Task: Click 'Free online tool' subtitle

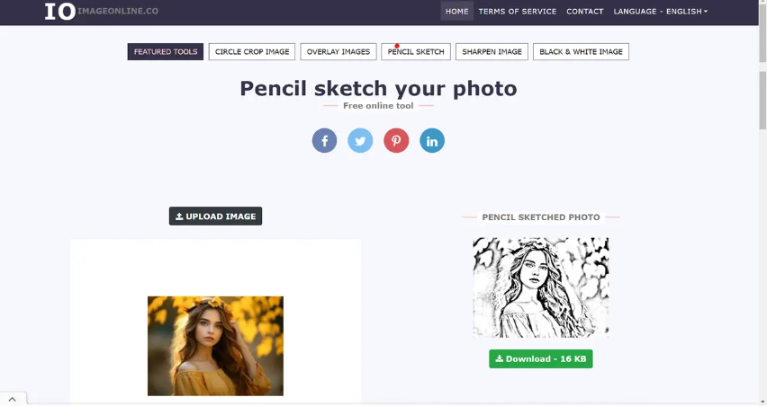Action: tap(378, 105)
